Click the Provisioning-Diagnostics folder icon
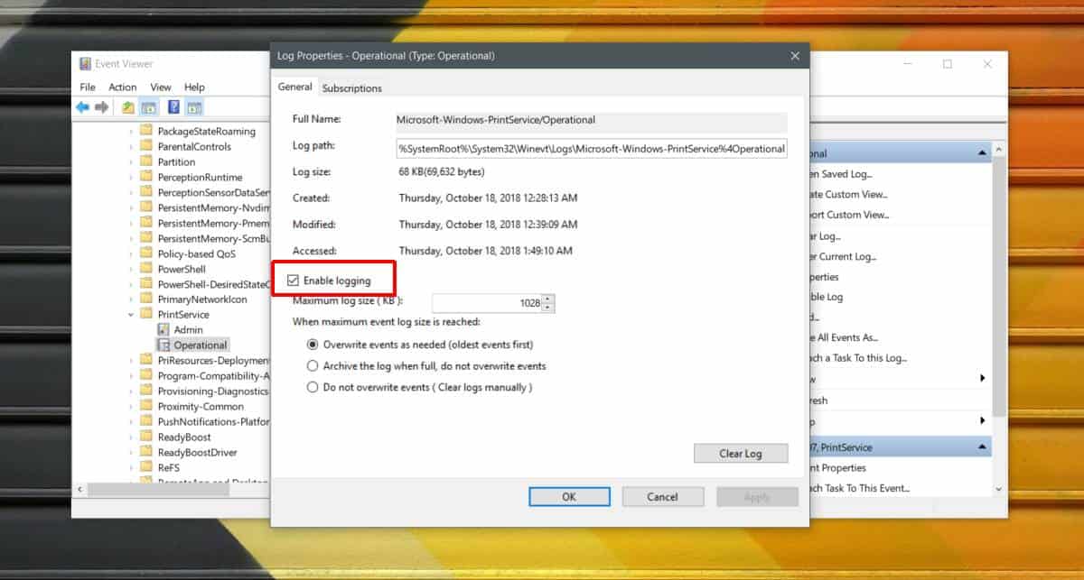 point(146,391)
